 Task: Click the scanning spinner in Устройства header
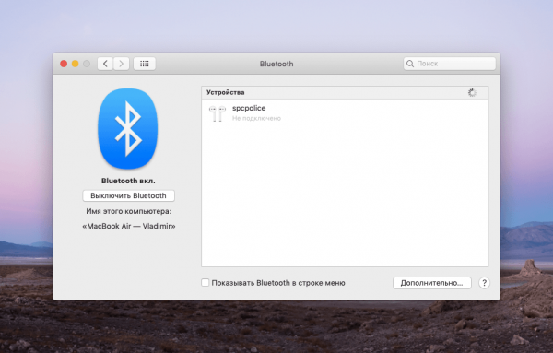[472, 93]
